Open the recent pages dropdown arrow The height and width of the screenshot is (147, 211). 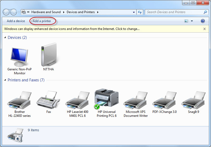pos(19,12)
